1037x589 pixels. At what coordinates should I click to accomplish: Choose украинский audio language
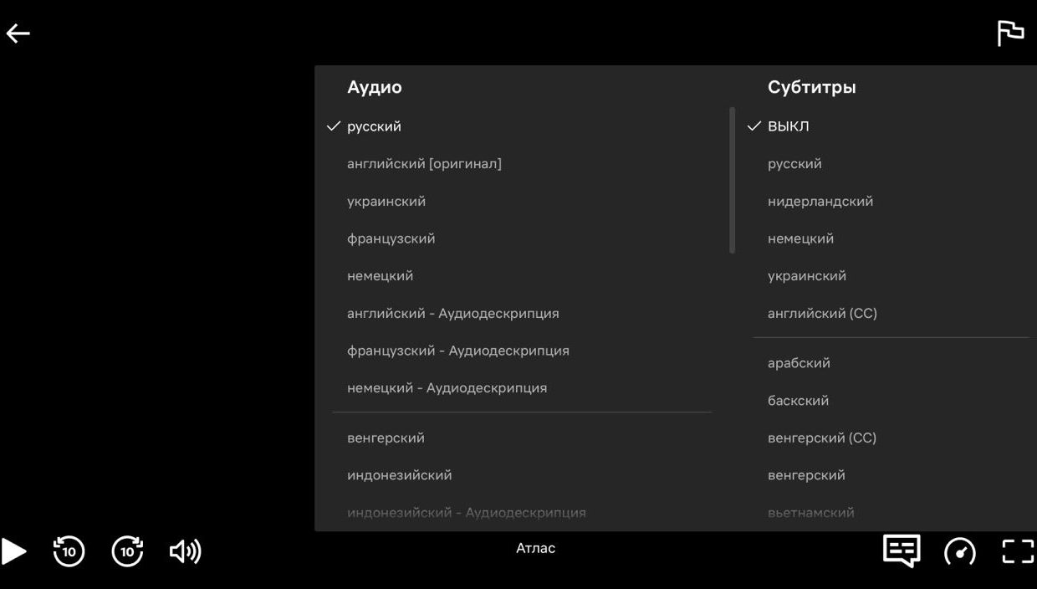(386, 202)
